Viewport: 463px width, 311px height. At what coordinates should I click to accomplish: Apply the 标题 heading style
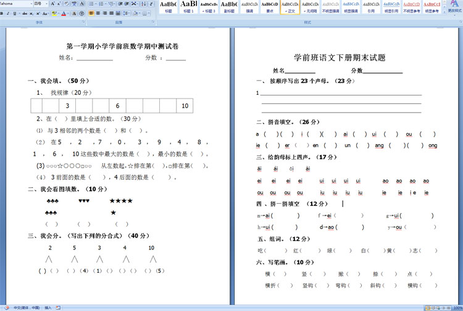coord(169,7)
